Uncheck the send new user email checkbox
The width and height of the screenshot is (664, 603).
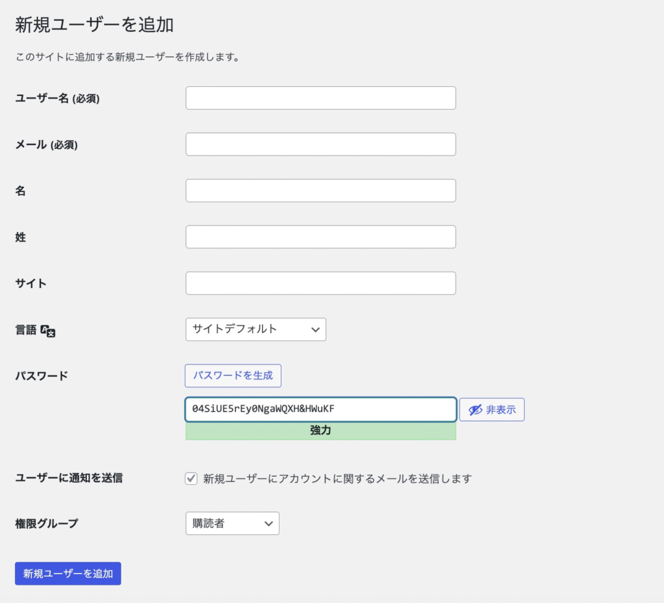(x=191, y=479)
